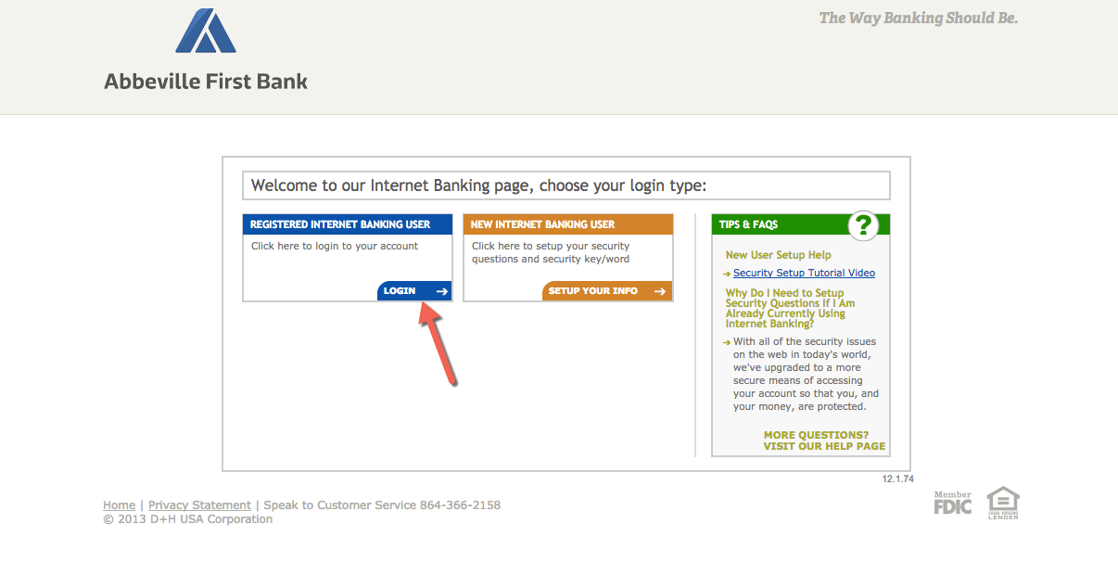The height and width of the screenshot is (562, 1118).
Task: Click VISIT OUR HELP PAGE
Action: tap(823, 445)
